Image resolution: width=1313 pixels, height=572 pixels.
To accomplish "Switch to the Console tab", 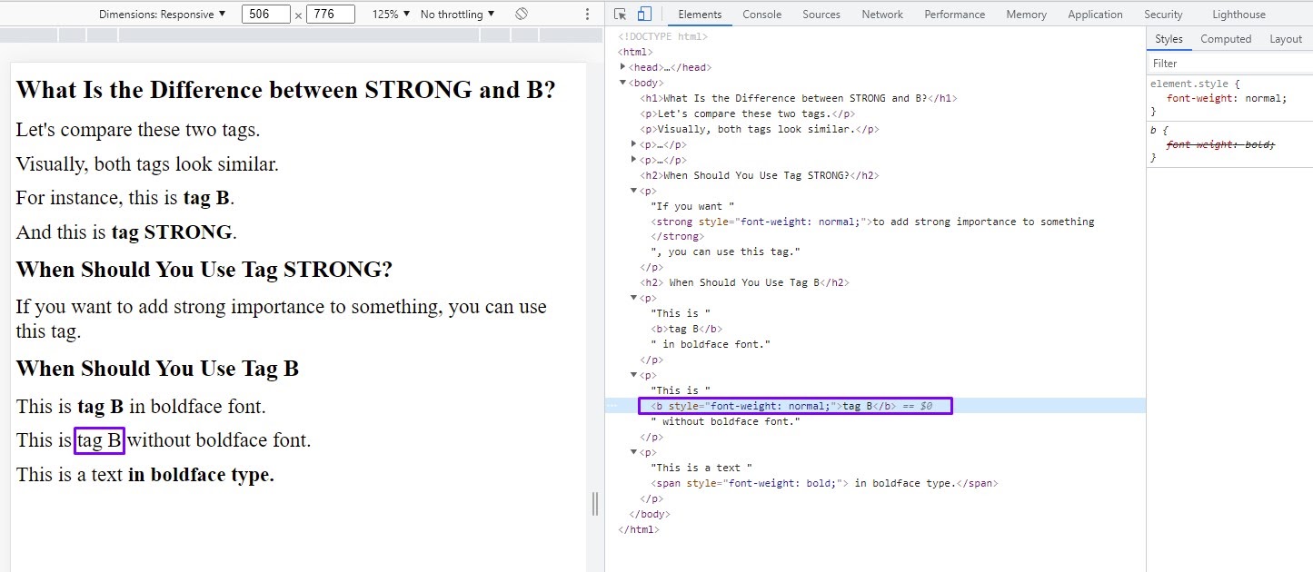I will coord(761,14).
